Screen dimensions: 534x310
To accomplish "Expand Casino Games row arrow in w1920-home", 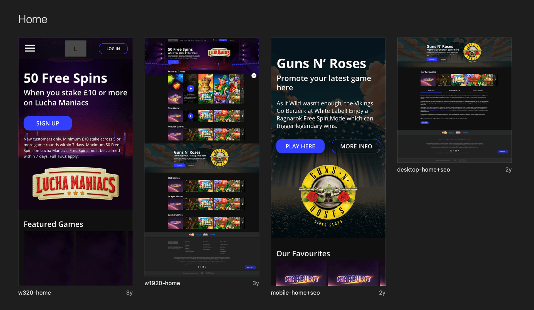I will coord(242,222).
